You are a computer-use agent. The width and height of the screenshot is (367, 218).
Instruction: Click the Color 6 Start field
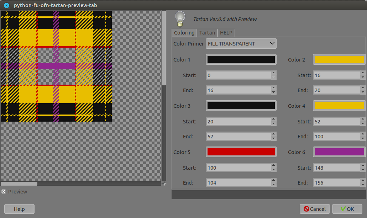click(x=337, y=168)
